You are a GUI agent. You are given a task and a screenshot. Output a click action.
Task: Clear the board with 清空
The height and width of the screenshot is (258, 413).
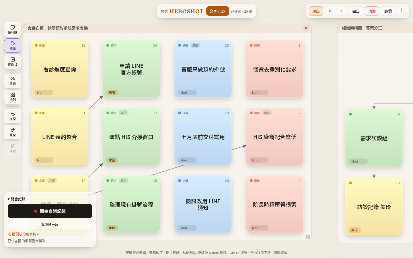pyautogui.click(x=372, y=11)
